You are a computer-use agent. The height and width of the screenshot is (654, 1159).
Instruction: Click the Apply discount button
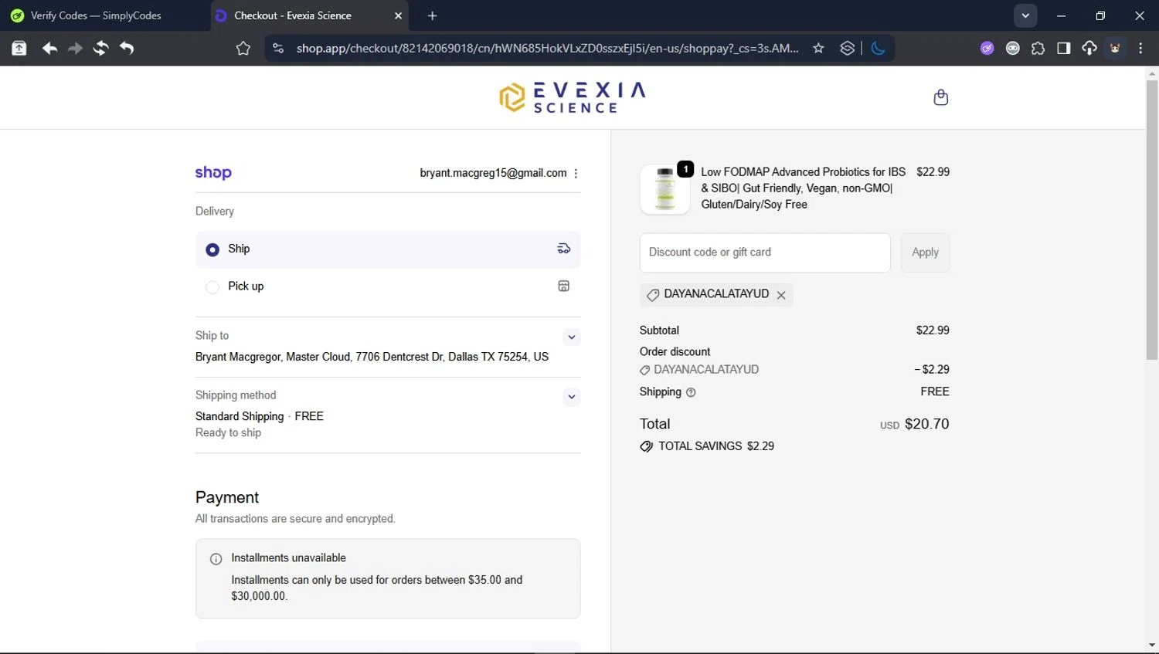tap(925, 252)
